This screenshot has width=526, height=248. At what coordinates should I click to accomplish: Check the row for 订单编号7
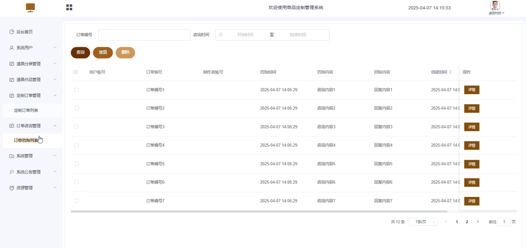point(77,201)
